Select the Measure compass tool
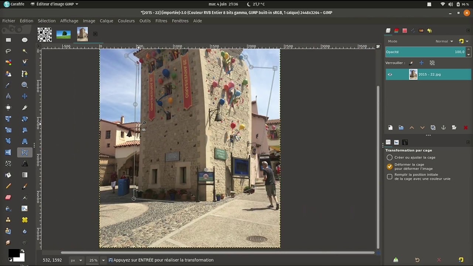The width and height of the screenshot is (473, 266). click(x=8, y=96)
